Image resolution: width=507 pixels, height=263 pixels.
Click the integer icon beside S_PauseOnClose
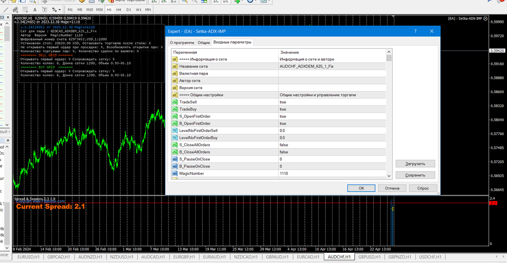pos(175,159)
